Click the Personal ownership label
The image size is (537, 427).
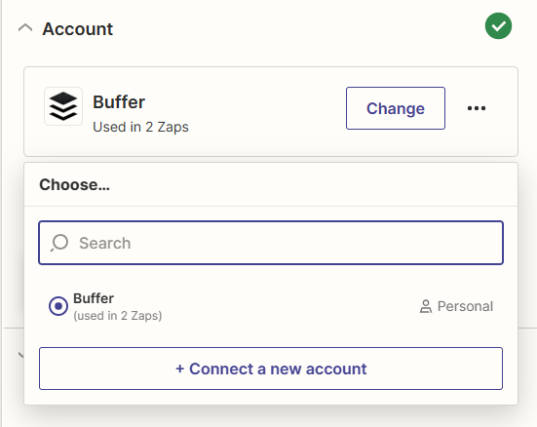[x=465, y=306]
